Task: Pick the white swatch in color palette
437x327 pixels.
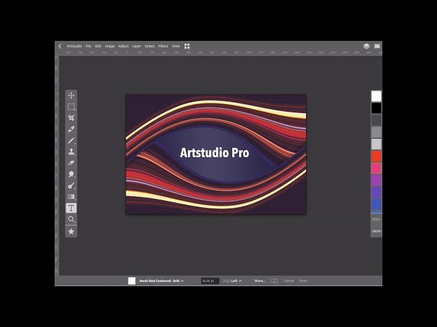Action: [x=376, y=96]
